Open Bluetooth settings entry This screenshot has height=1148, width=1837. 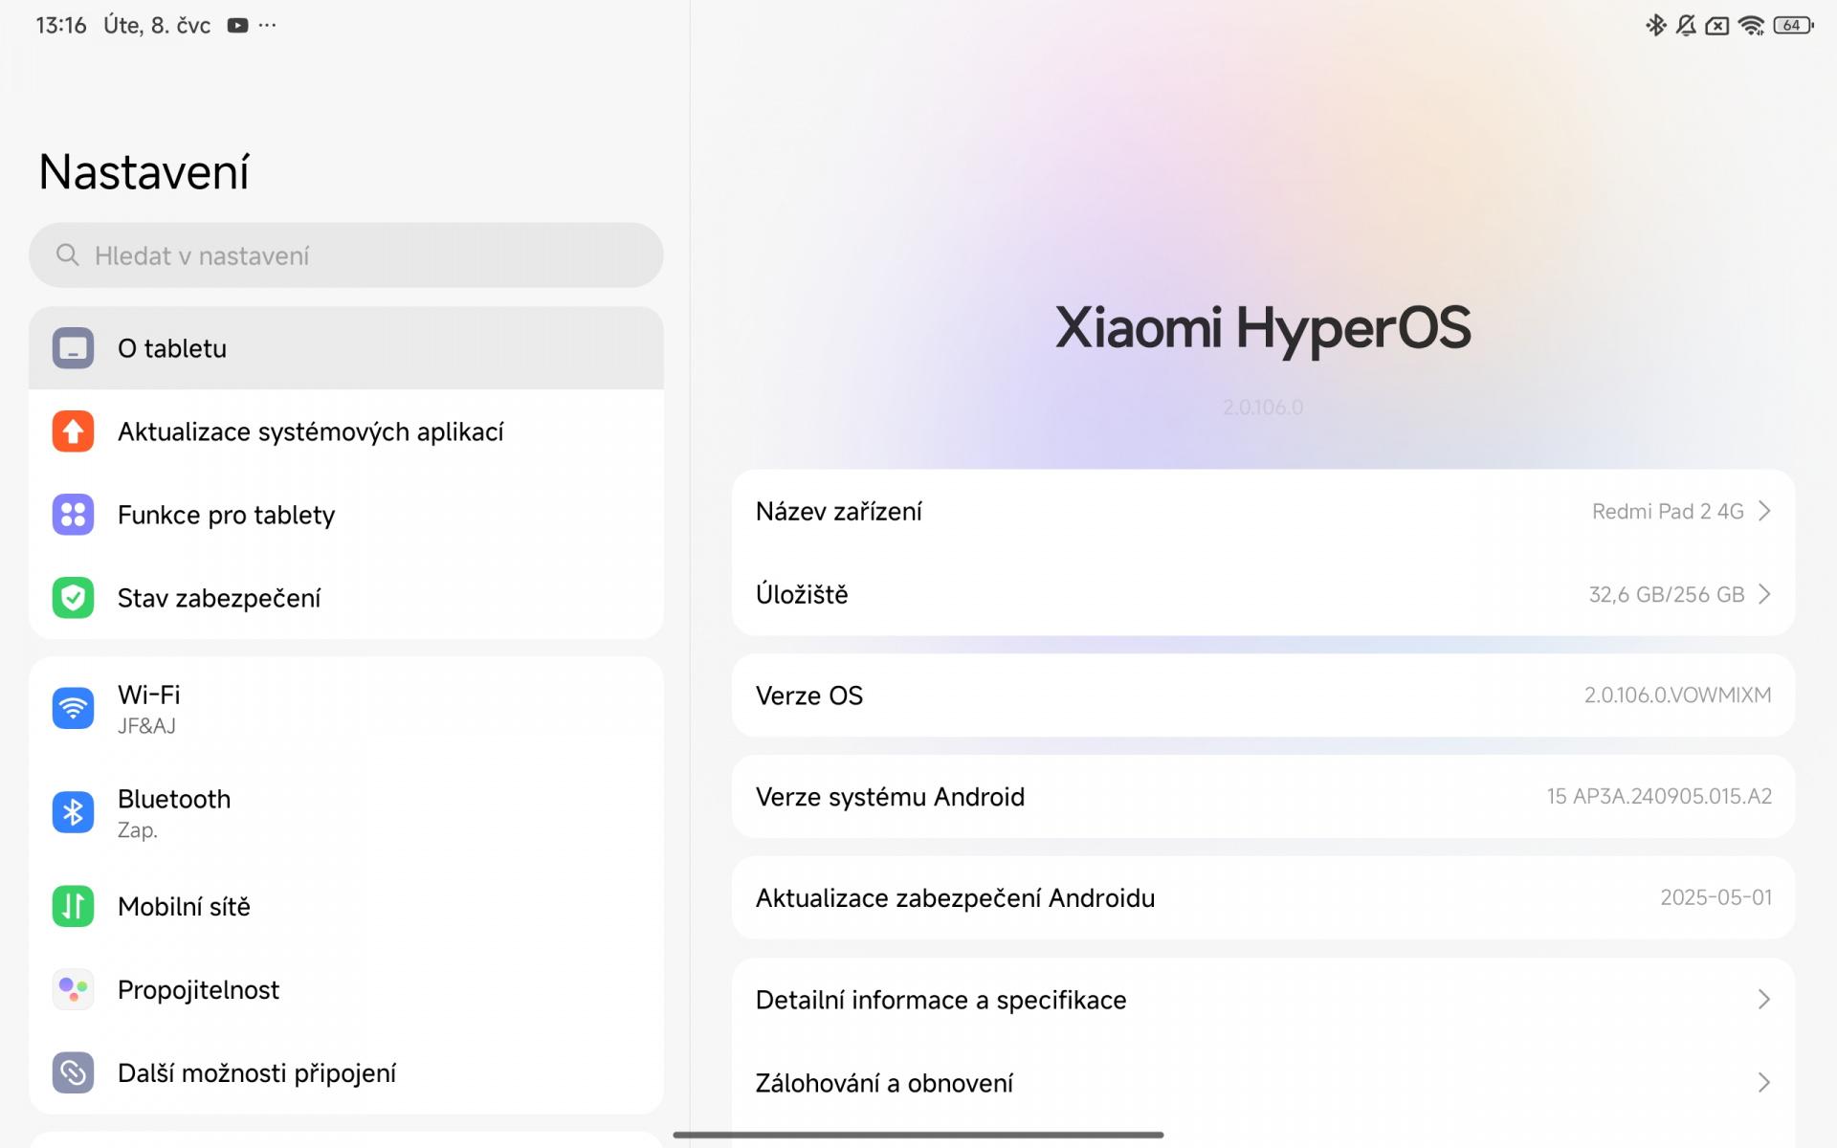click(346, 812)
